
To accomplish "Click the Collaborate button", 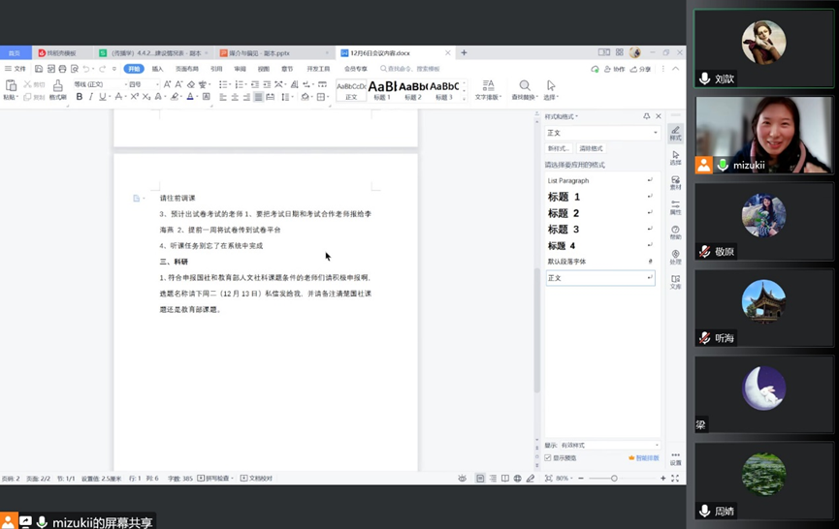I will tap(614, 69).
